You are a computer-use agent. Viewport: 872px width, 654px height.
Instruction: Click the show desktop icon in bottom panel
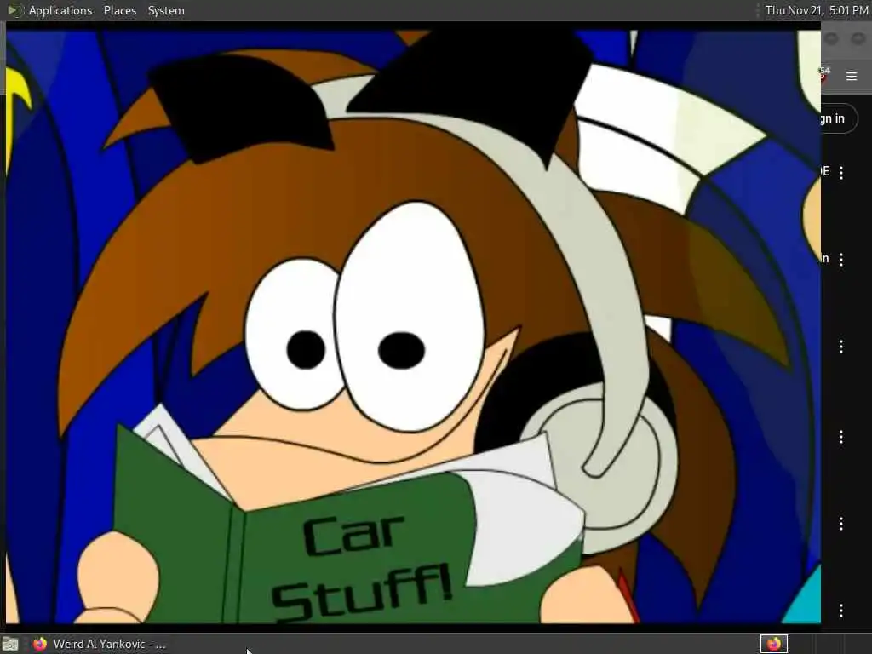click(10, 644)
